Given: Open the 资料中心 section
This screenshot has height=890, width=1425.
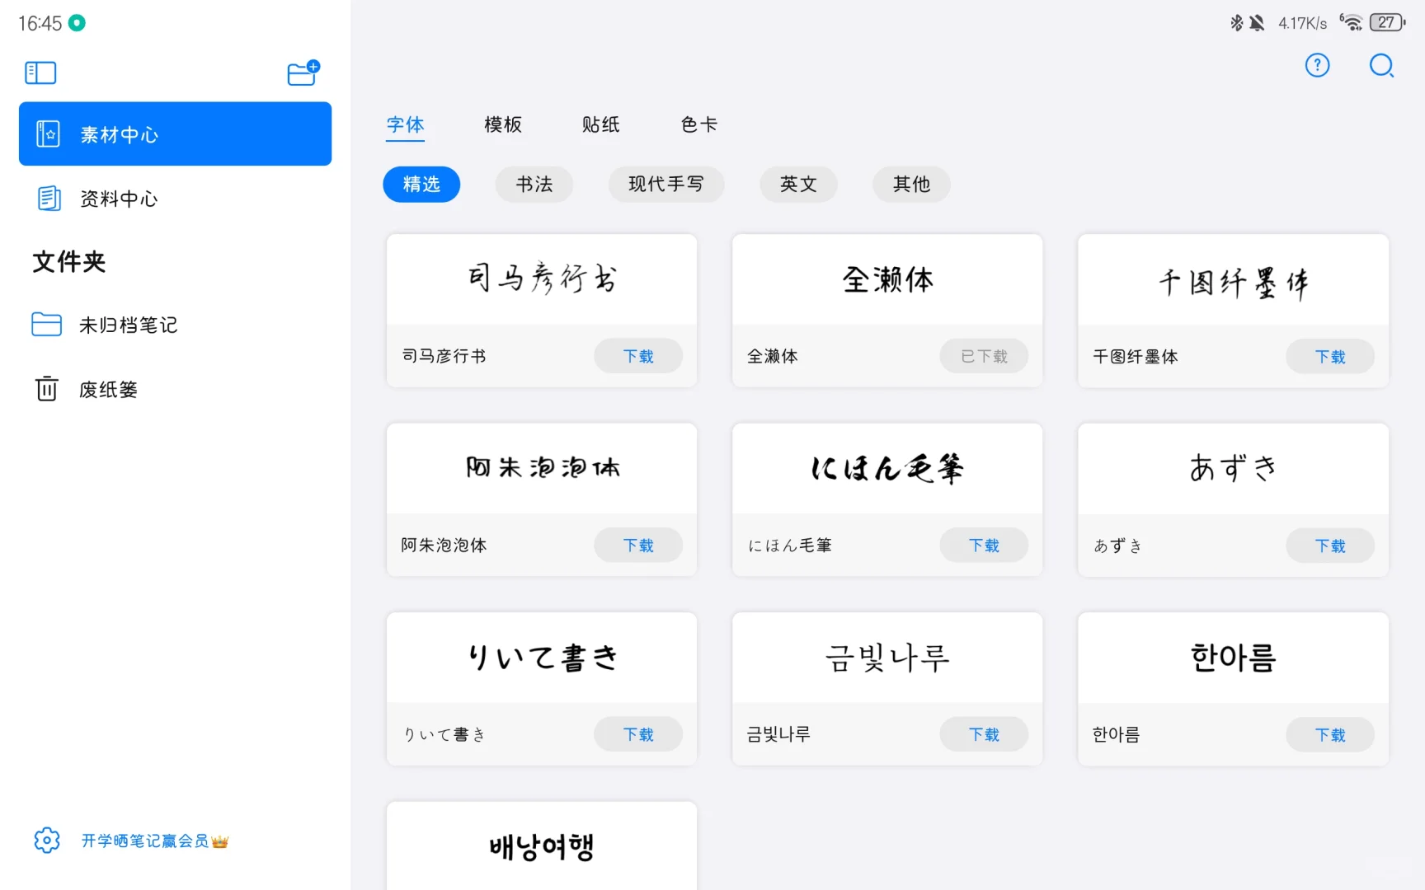Looking at the screenshot, I should click(119, 199).
